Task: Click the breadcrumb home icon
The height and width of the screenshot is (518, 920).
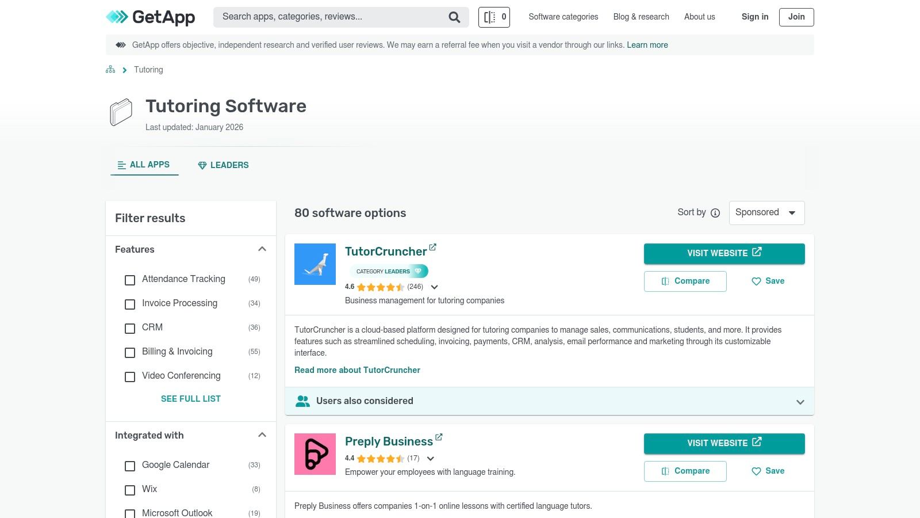Action: coord(110,69)
